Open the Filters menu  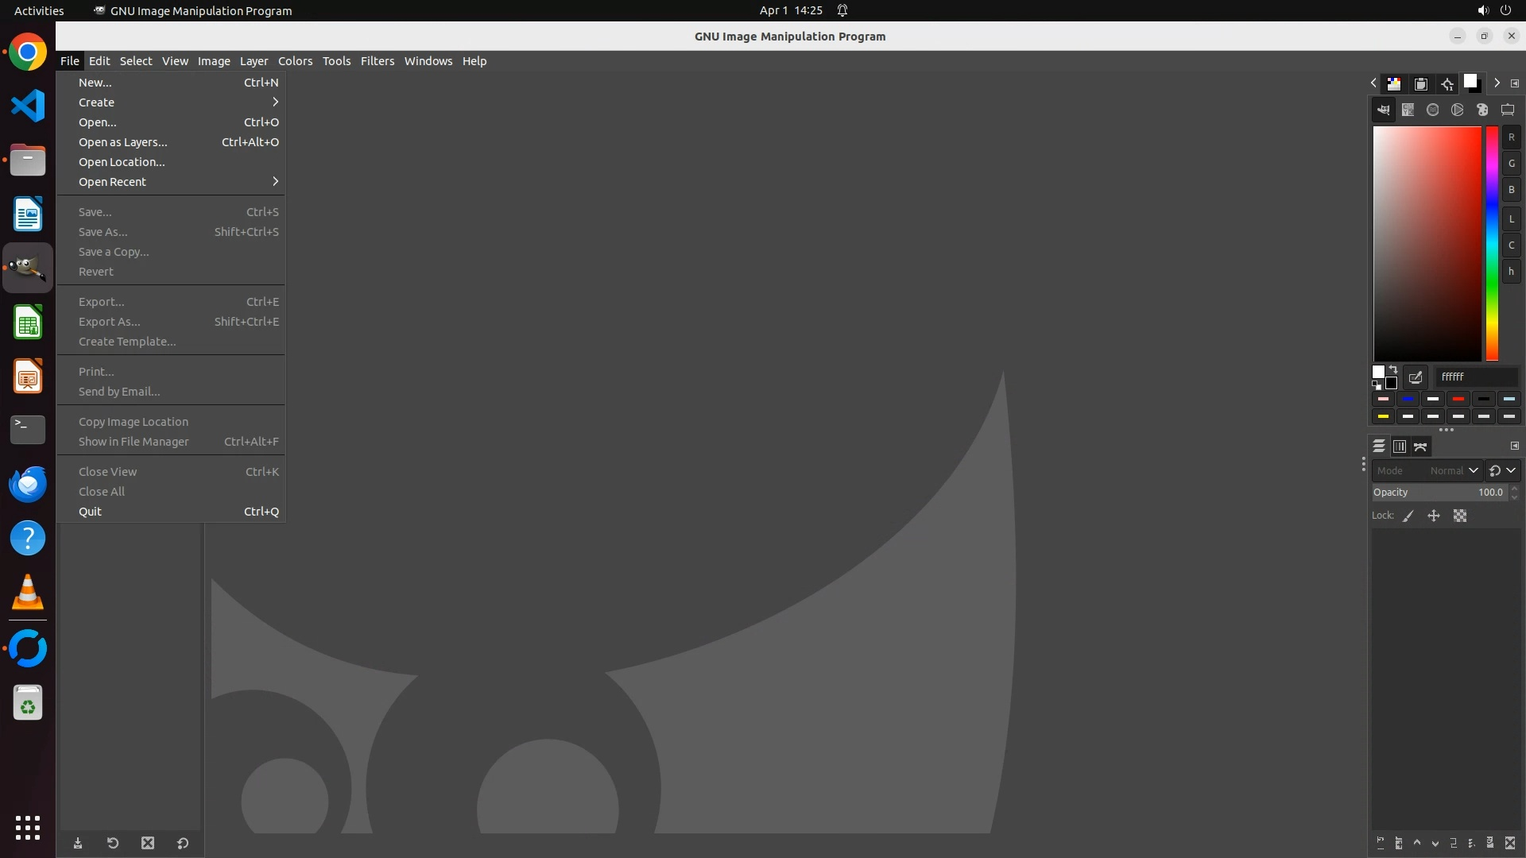(x=377, y=61)
